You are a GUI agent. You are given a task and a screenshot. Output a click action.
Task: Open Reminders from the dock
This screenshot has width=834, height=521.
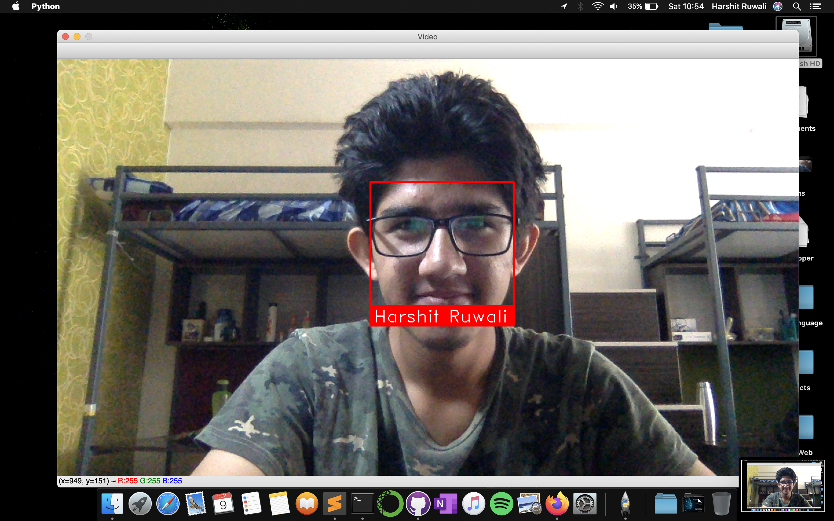point(251,504)
